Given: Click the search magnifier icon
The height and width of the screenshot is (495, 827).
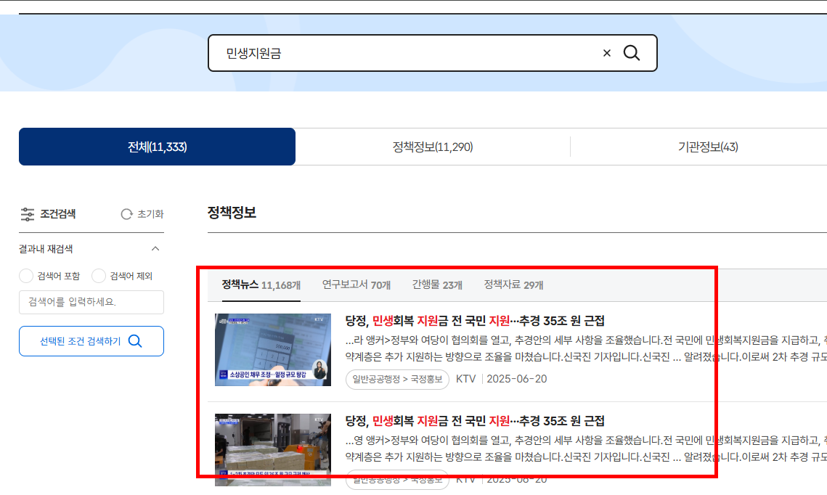Looking at the screenshot, I should (631, 52).
